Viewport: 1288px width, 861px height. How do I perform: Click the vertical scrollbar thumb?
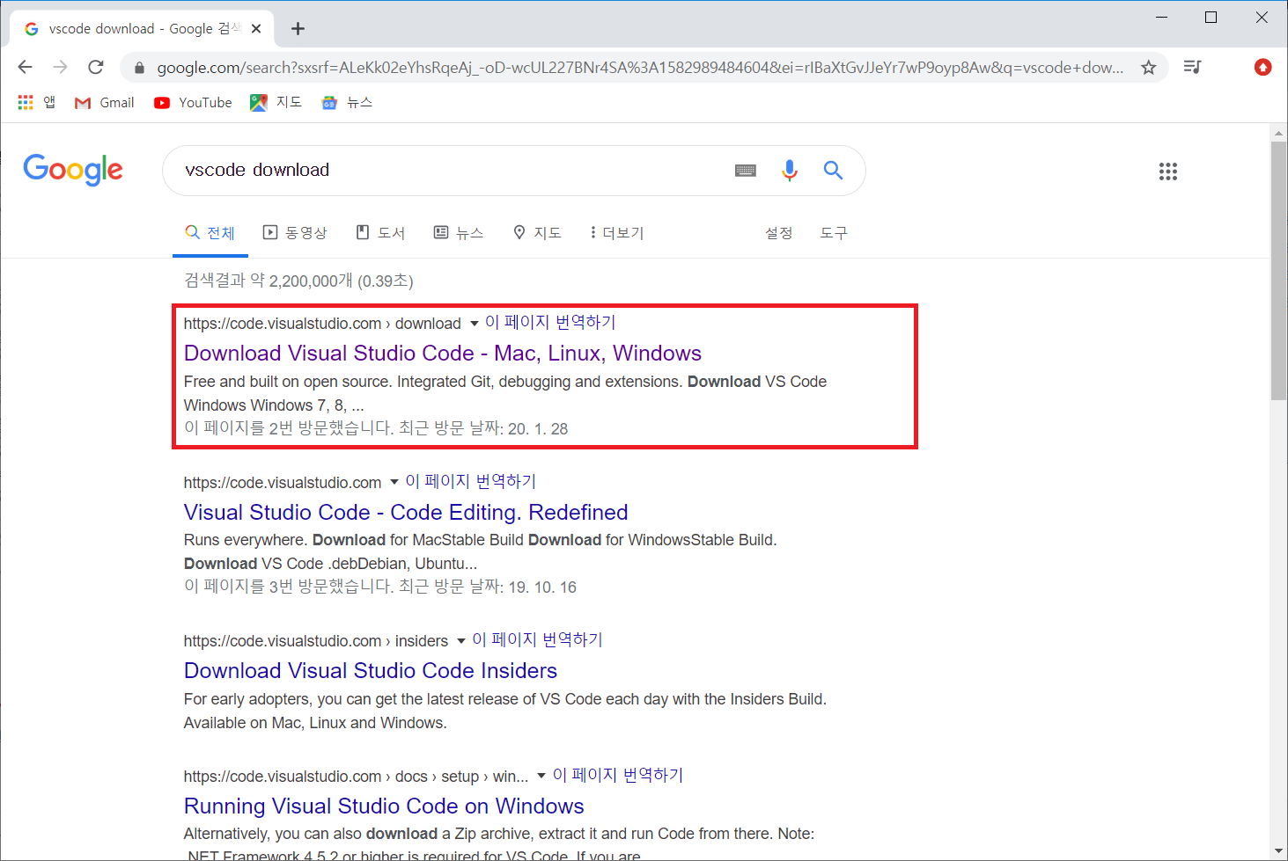click(x=1279, y=271)
